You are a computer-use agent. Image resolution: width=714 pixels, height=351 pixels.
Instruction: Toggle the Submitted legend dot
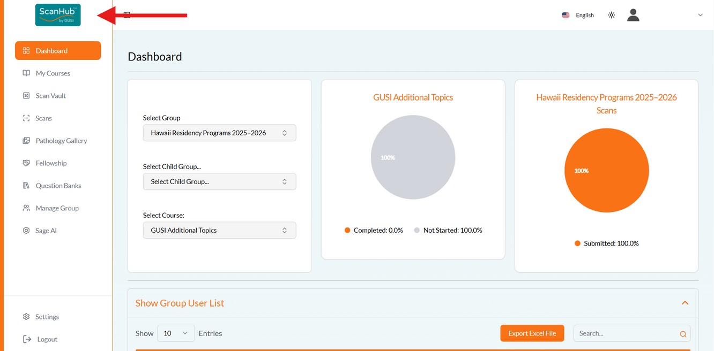coord(577,243)
